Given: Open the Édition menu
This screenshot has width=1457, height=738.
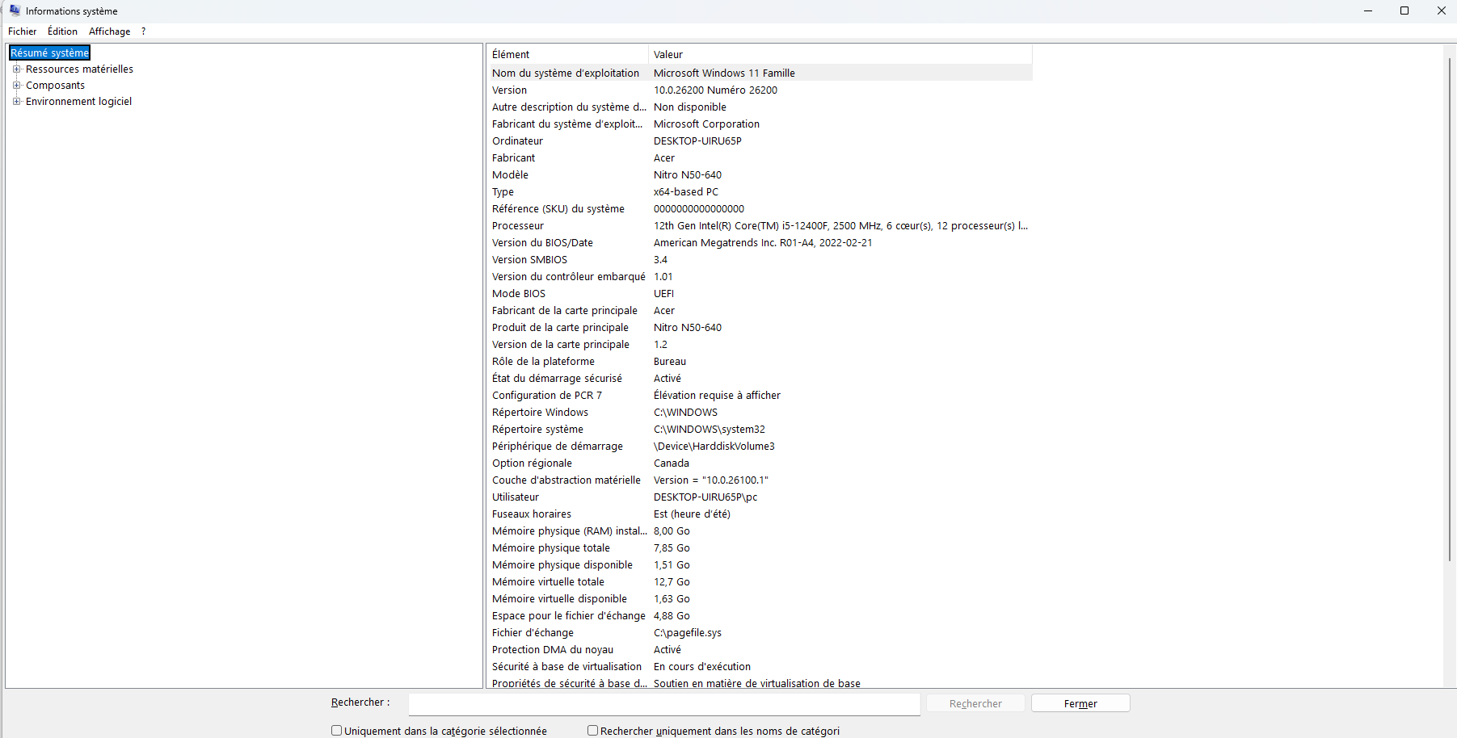Looking at the screenshot, I should (62, 31).
